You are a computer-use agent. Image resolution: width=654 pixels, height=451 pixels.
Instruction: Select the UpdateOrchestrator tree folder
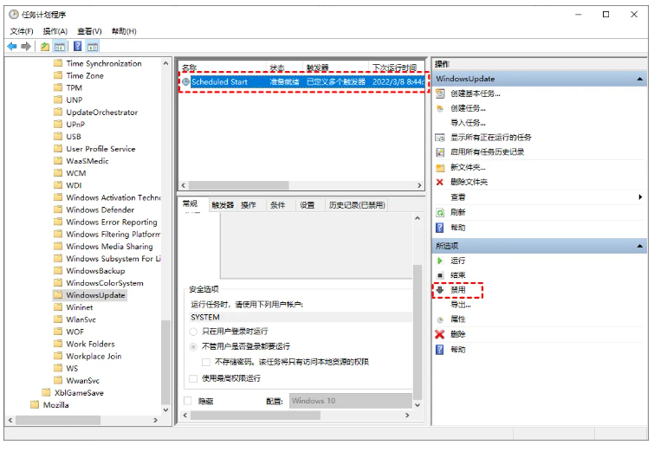point(96,113)
